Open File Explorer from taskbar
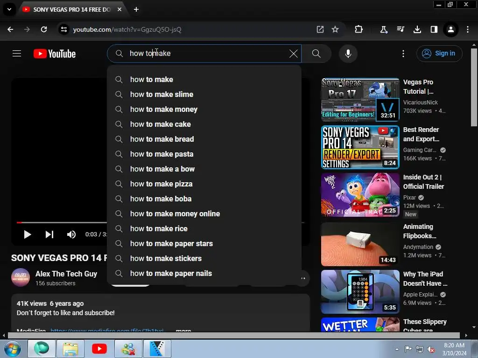Image resolution: width=478 pixels, height=358 pixels. [71, 349]
